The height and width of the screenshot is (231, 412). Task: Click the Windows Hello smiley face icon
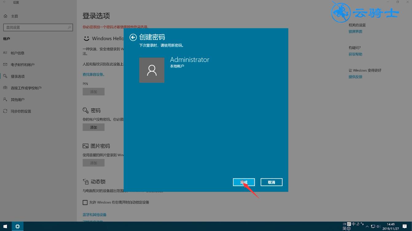click(86, 38)
